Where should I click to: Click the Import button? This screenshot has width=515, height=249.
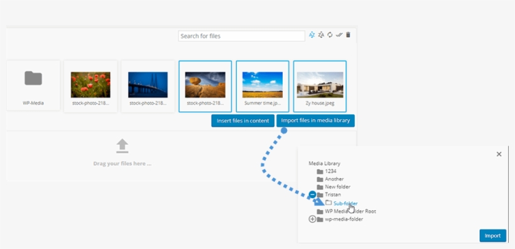coord(492,236)
